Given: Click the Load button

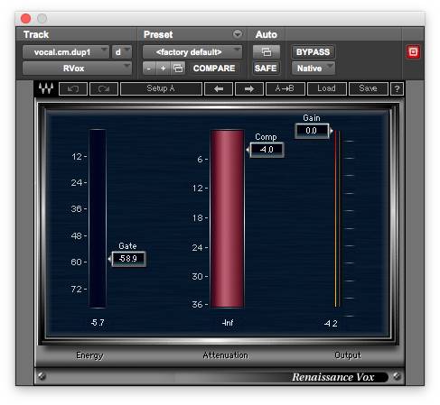Looking at the screenshot, I should tap(327, 88).
